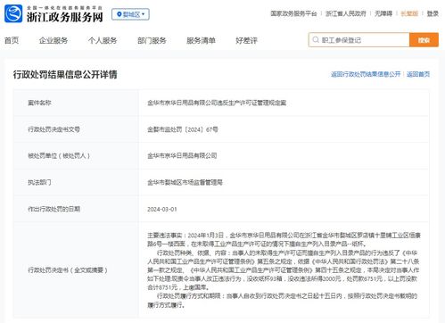Image resolution: width=445 pixels, height=323 pixels.
Task: Click the 执法部门 label
Action: (39, 182)
